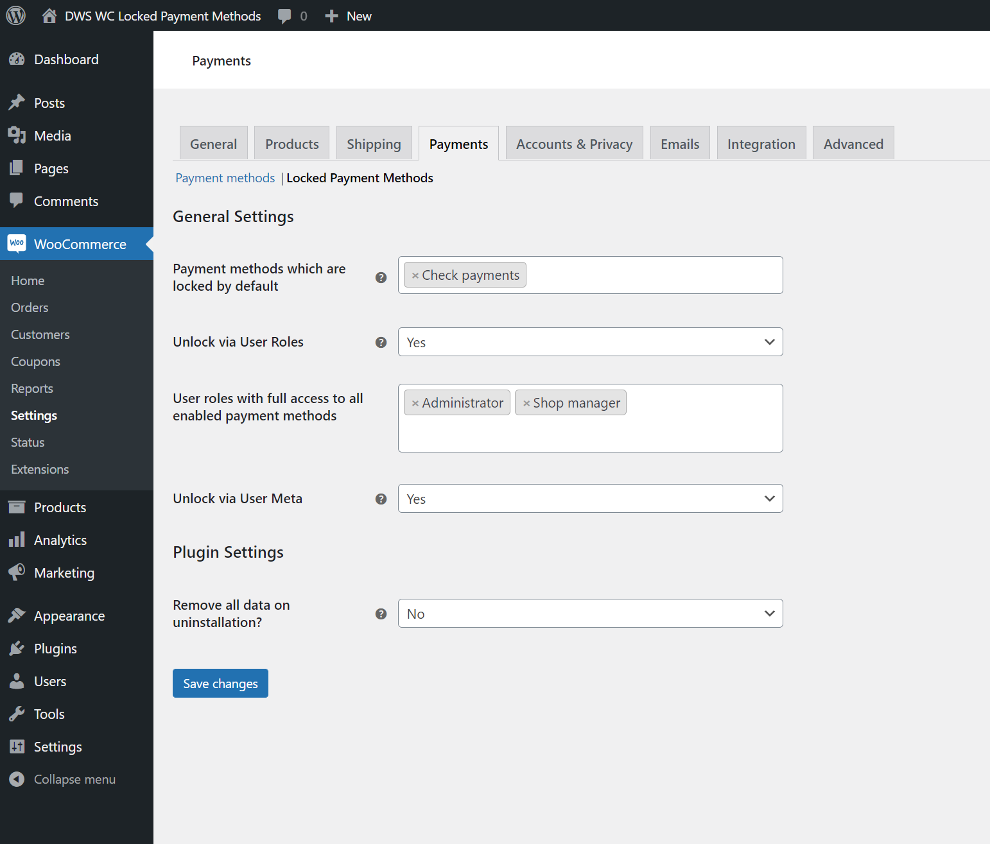Screen dimensions: 990x844
Task: Open the comments bubble icon in admin bar
Action: pyautogui.click(x=284, y=16)
